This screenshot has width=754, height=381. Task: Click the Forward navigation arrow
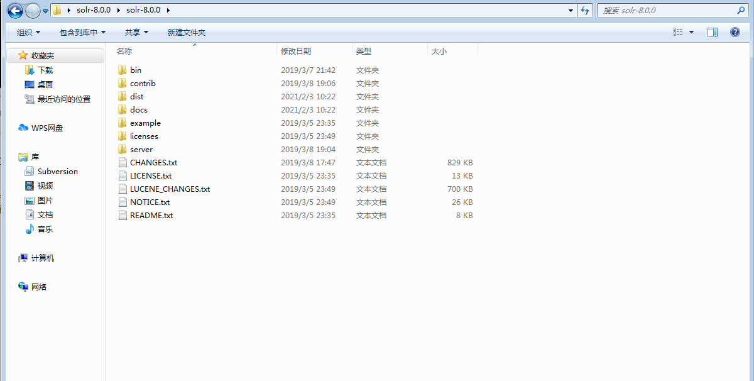[x=33, y=11]
